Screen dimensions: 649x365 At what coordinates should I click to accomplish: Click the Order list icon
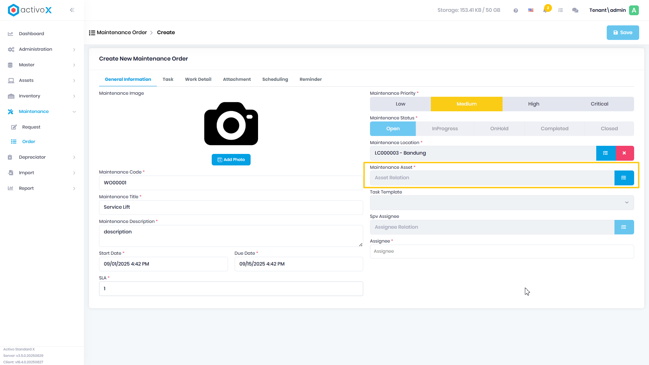pyautogui.click(x=14, y=142)
